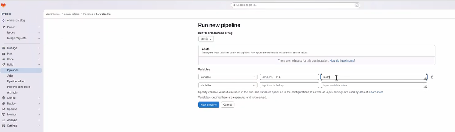Expand the Plan section chevron

click(x=39, y=54)
